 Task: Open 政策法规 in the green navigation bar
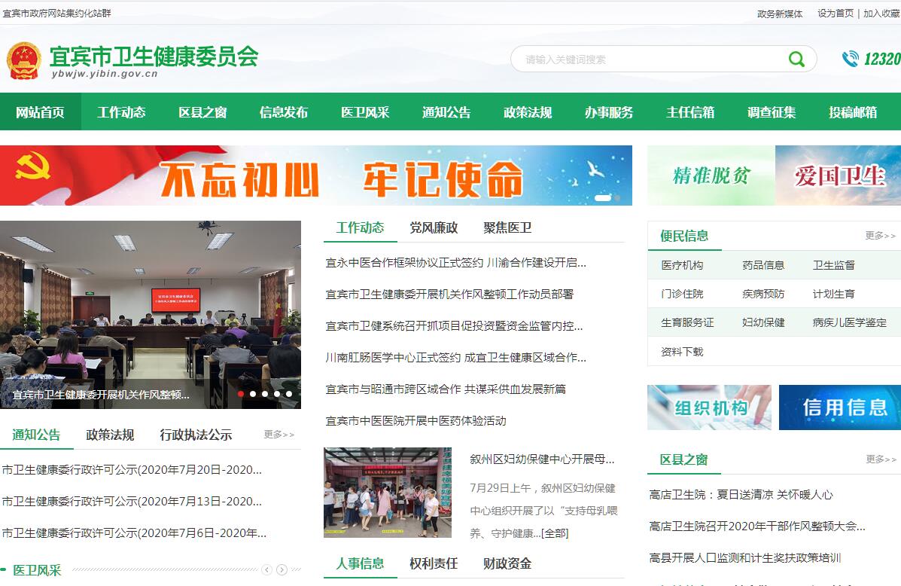coord(528,112)
